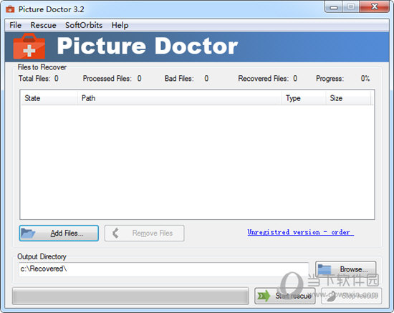Edit the Output Directory path field

coord(163,269)
